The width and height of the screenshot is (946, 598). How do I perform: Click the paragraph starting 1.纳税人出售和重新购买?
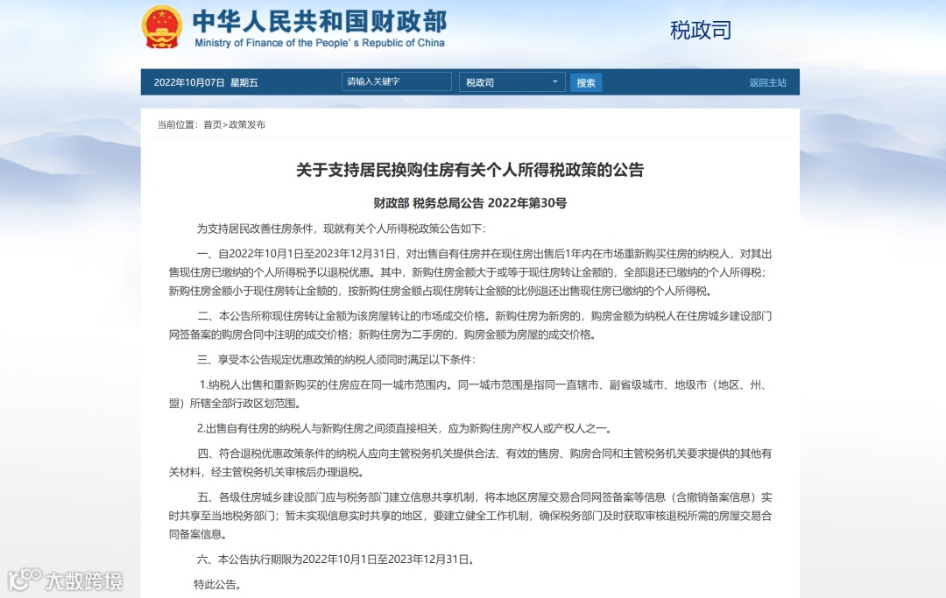point(470,394)
